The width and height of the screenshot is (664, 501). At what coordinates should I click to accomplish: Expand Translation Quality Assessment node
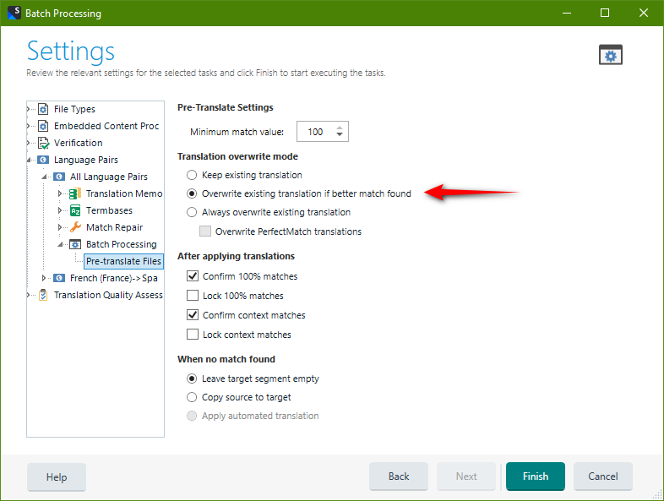click(29, 295)
